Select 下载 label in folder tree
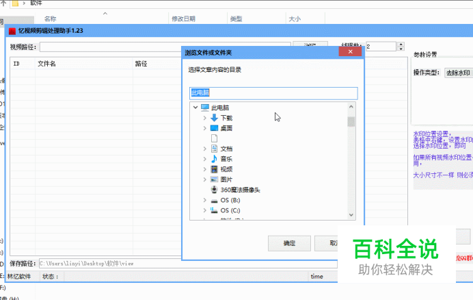Viewport: 473px width, 300px height. [x=226, y=118]
